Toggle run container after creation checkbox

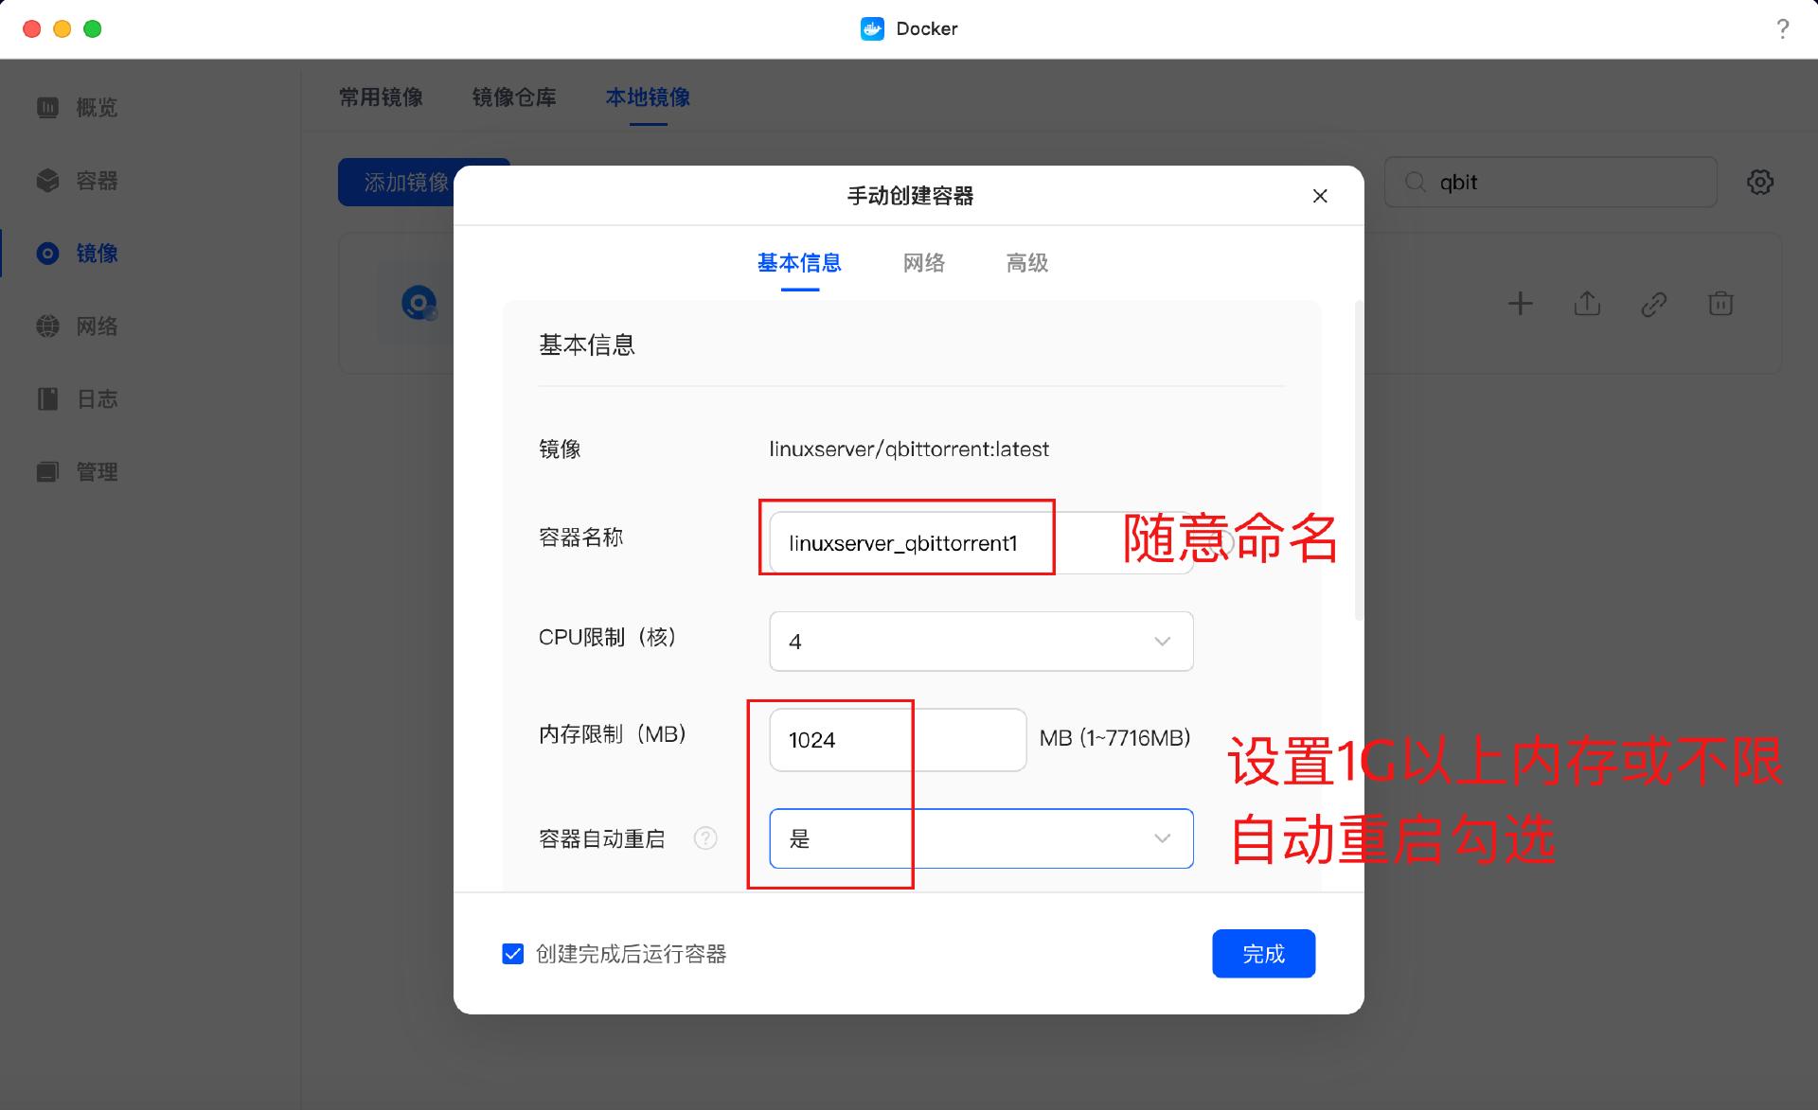click(x=512, y=954)
